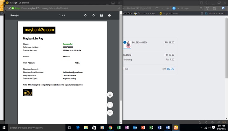This screenshot has width=228, height=131.
Task: Open File Explorer from taskbar
Action: pyautogui.click(x=86, y=128)
